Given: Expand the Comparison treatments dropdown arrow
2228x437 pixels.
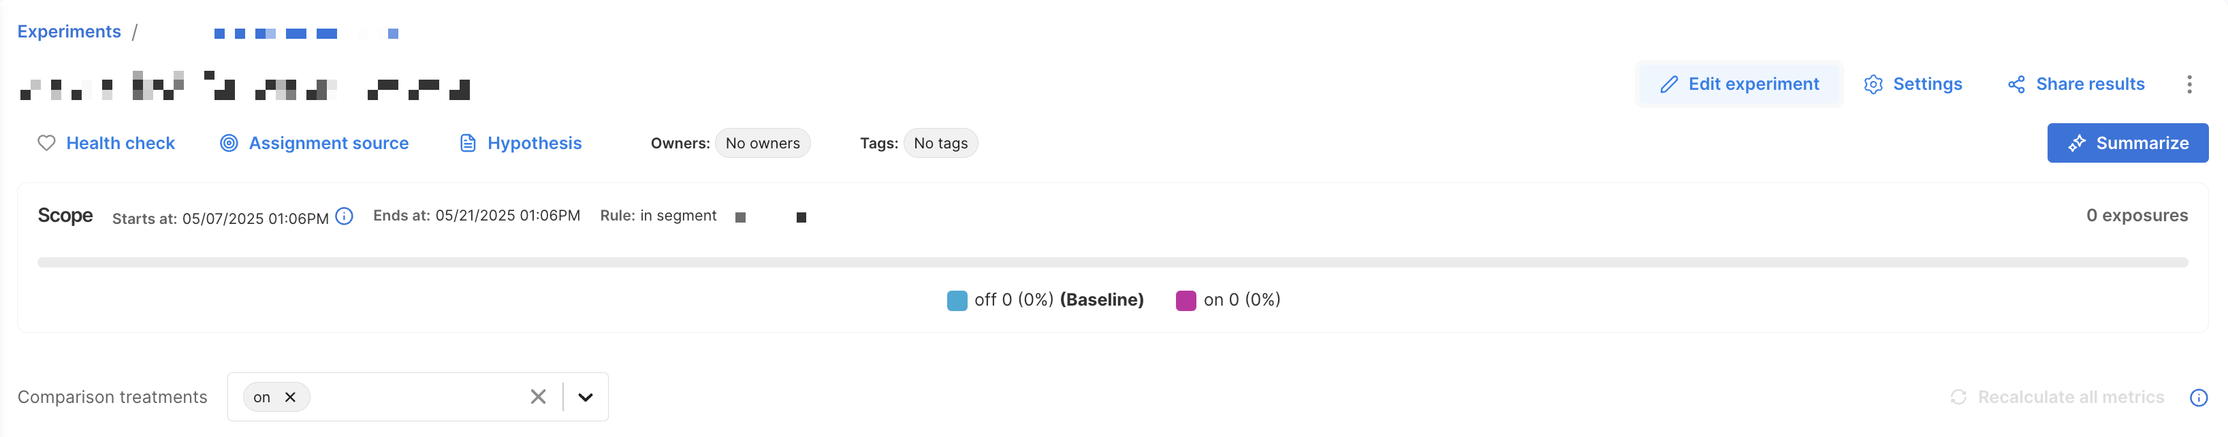Looking at the screenshot, I should pyautogui.click(x=586, y=398).
